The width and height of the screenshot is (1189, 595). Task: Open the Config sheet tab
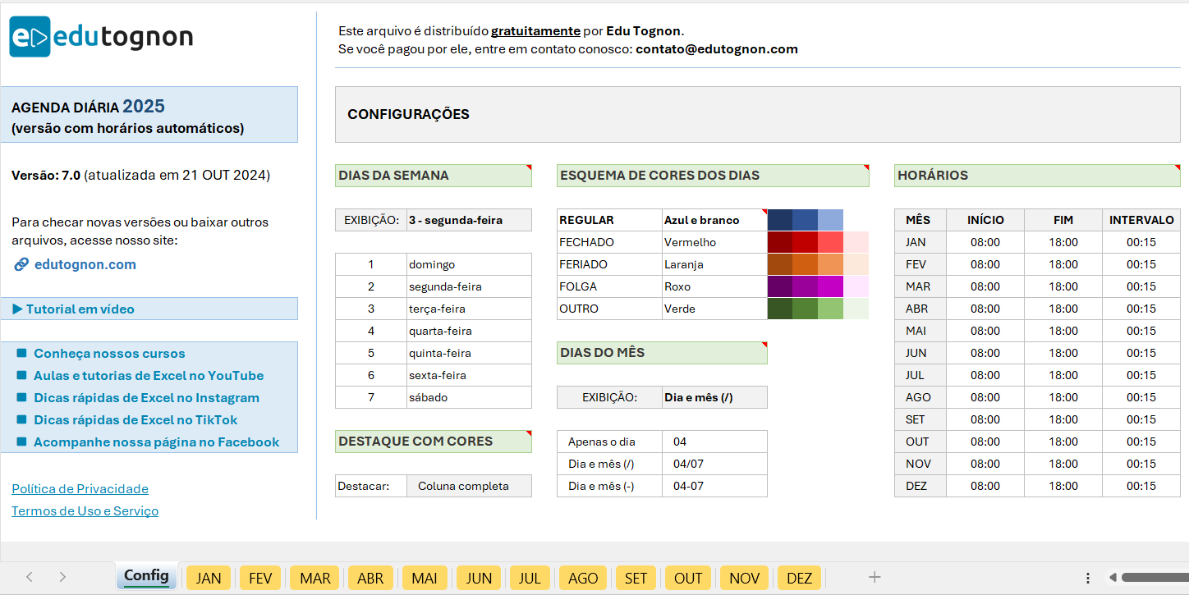(x=147, y=576)
